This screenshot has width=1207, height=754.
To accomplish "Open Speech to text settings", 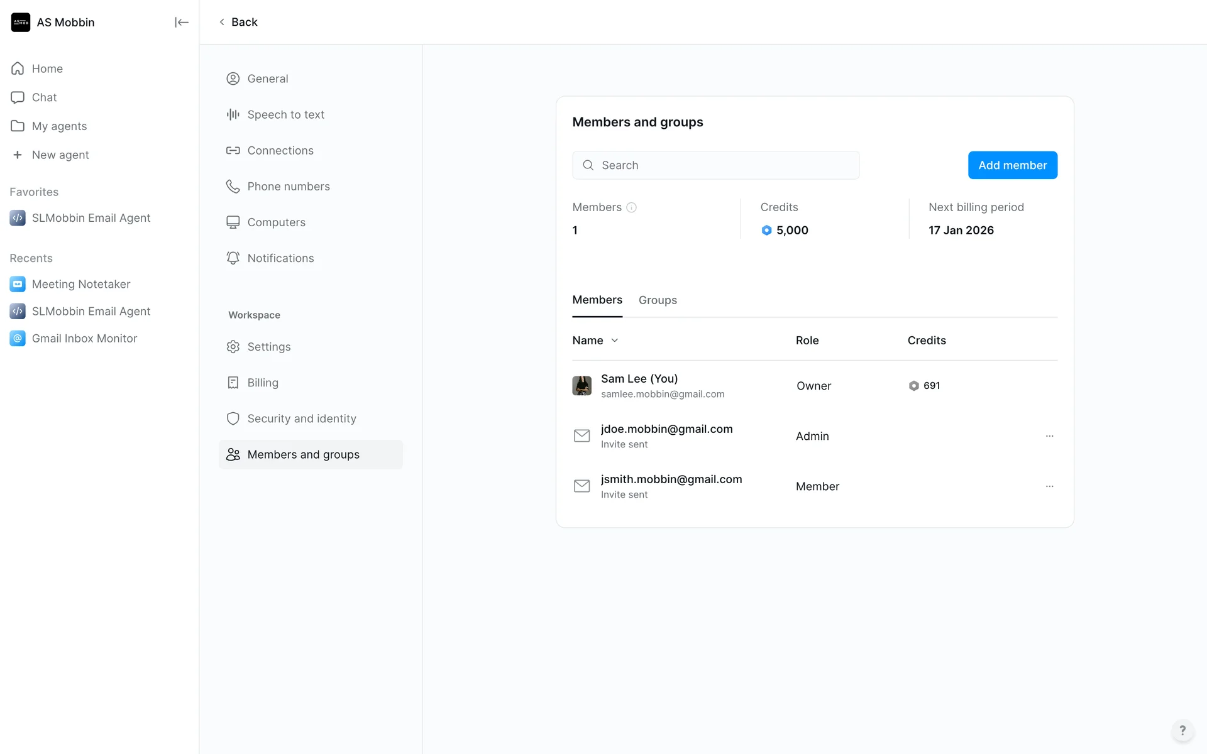I will point(285,114).
